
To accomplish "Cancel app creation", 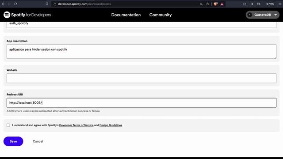I will (x=38, y=141).
